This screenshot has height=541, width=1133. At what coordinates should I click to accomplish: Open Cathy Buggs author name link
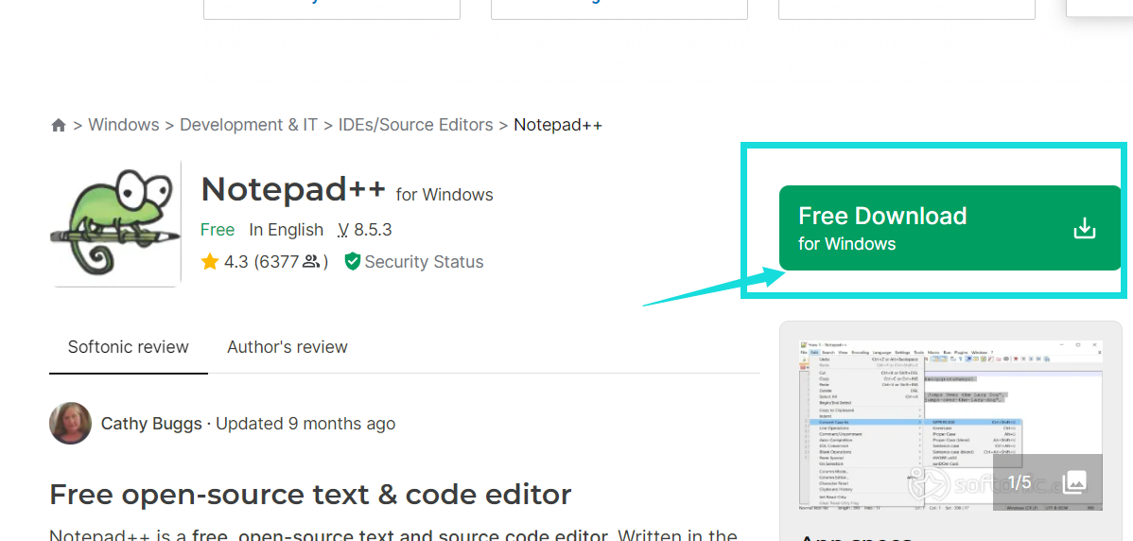(x=151, y=424)
